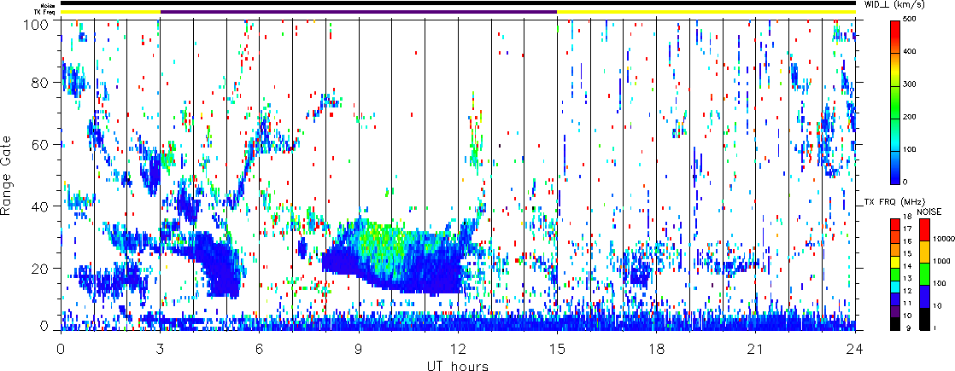The width and height of the screenshot is (955, 371).
Task: Pick the red top of the WID color bar
Action: click(x=894, y=31)
